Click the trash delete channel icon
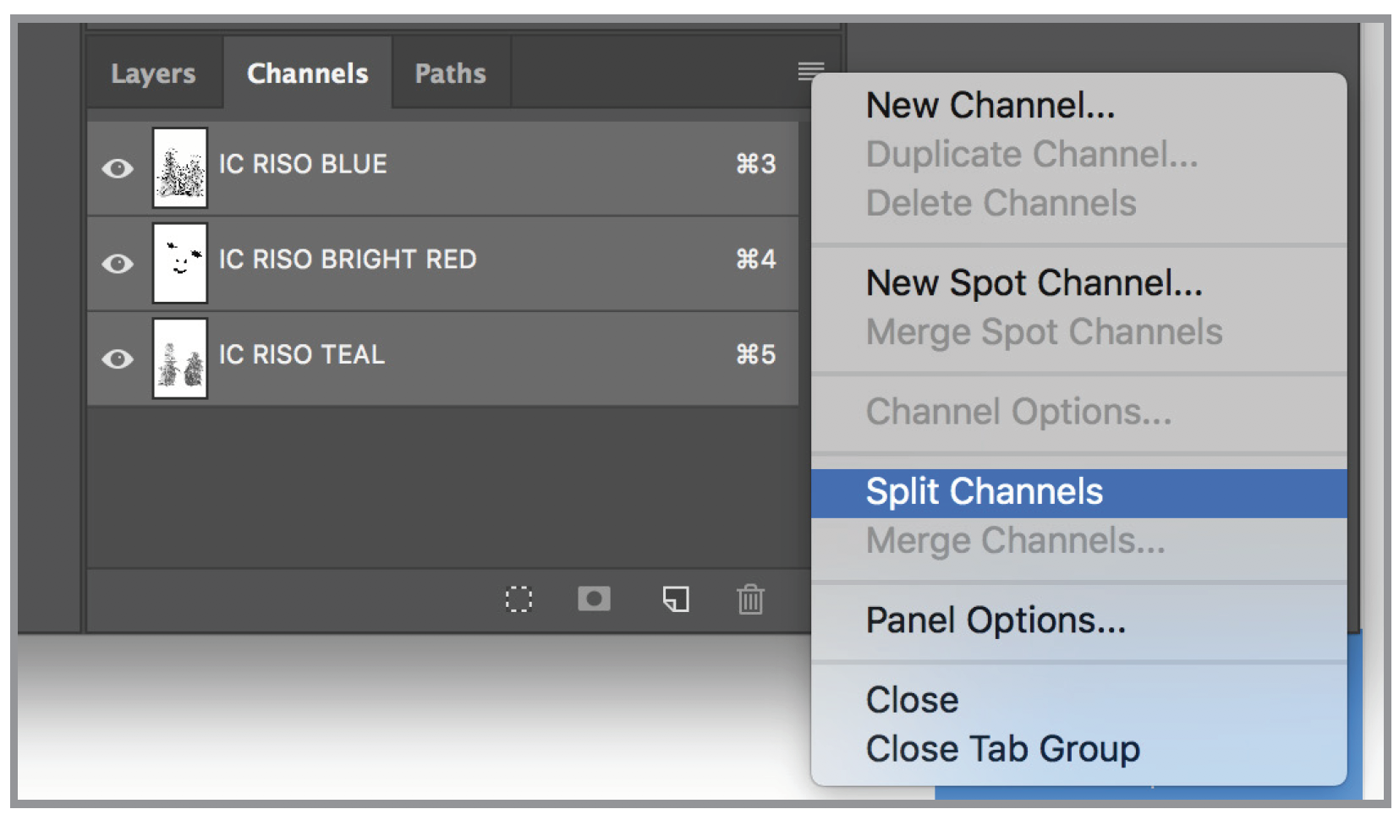This screenshot has width=1399, height=820. [750, 599]
